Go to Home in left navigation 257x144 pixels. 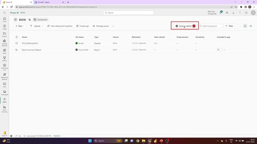coord(4,20)
